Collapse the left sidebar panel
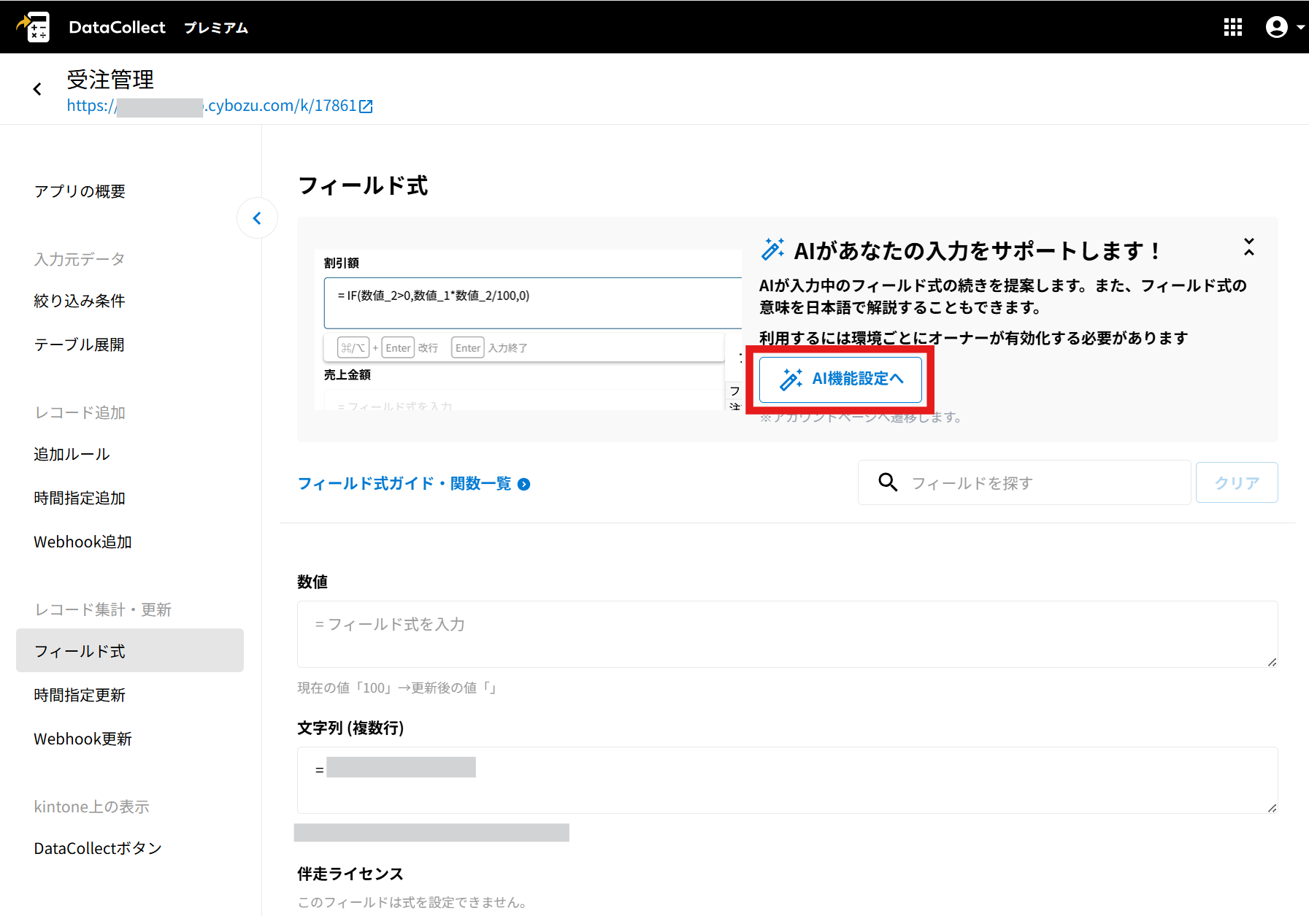1309x916 pixels. [257, 218]
